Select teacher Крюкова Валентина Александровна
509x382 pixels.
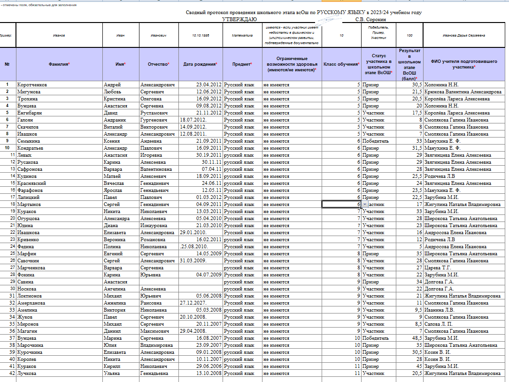pos(463,92)
